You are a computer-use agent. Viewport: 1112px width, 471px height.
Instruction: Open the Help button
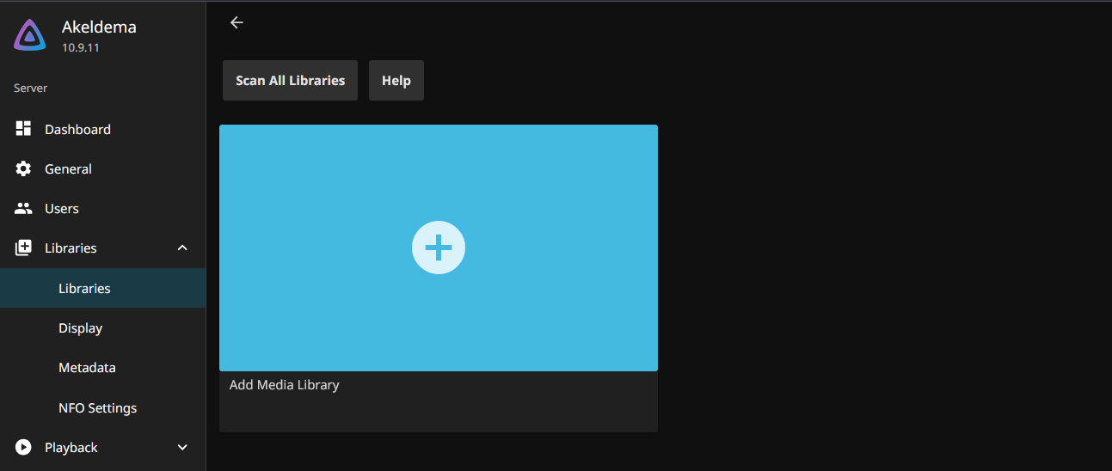(x=396, y=80)
